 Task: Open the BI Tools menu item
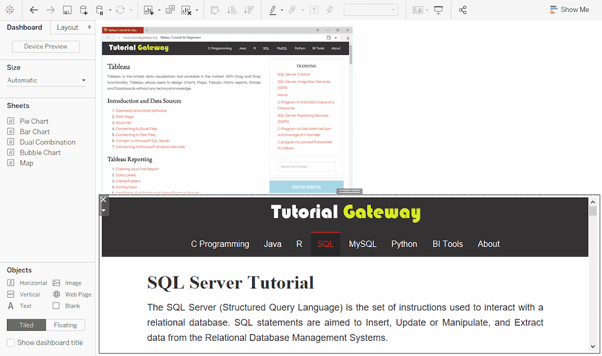tap(447, 244)
